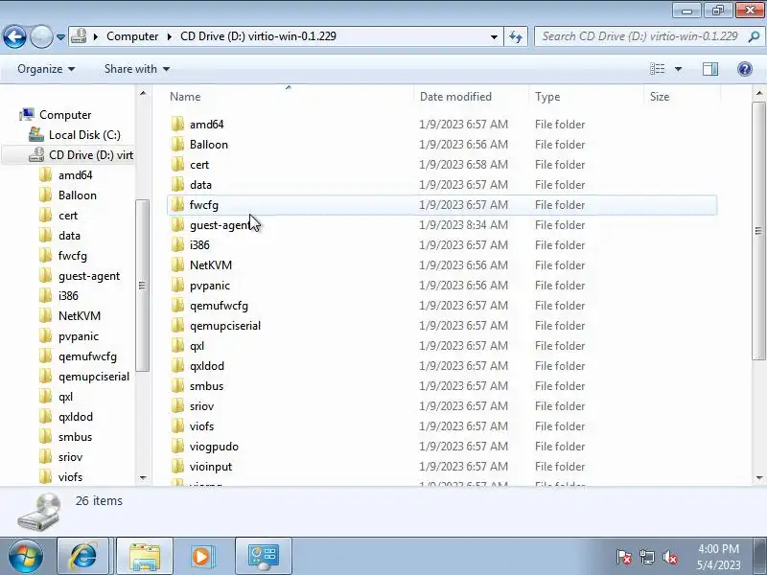Select Local Disk (C:) in sidebar
The width and height of the screenshot is (767, 575).
click(84, 135)
